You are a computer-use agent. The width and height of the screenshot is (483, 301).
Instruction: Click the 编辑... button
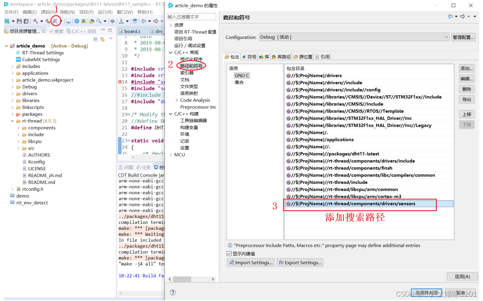(x=467, y=79)
